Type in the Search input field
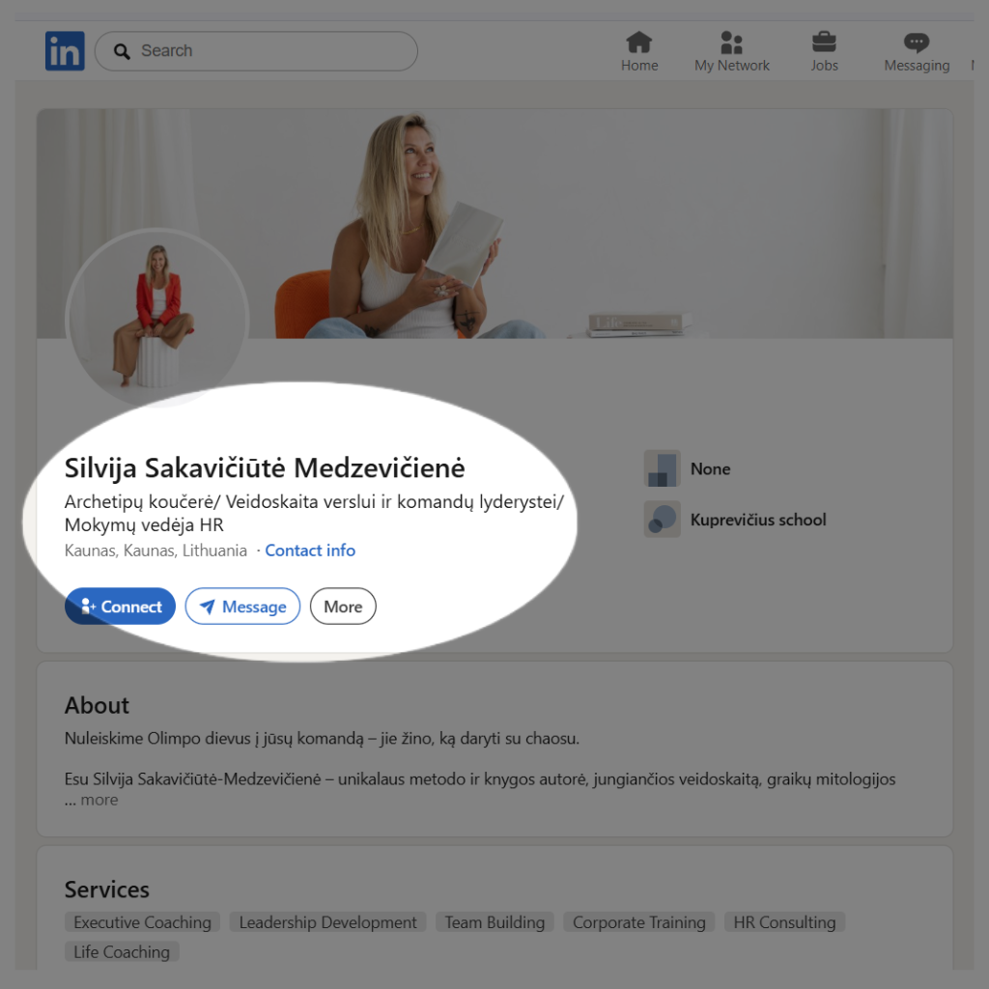 [270, 51]
